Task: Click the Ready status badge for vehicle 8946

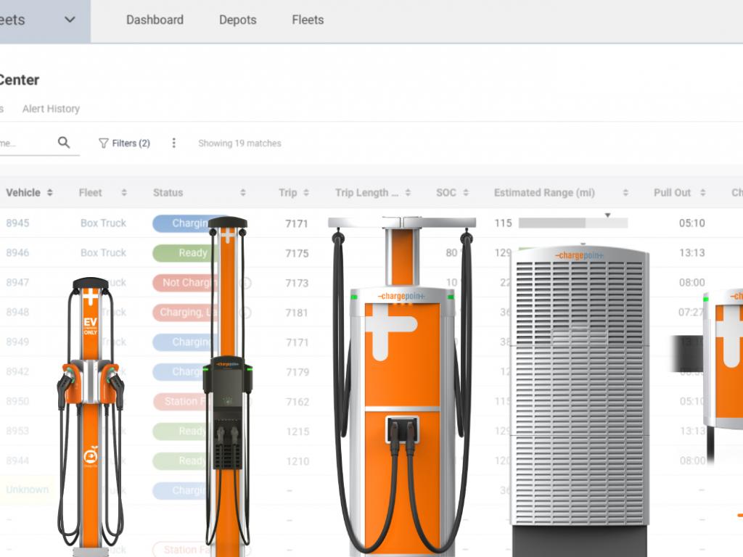Action: (185, 253)
